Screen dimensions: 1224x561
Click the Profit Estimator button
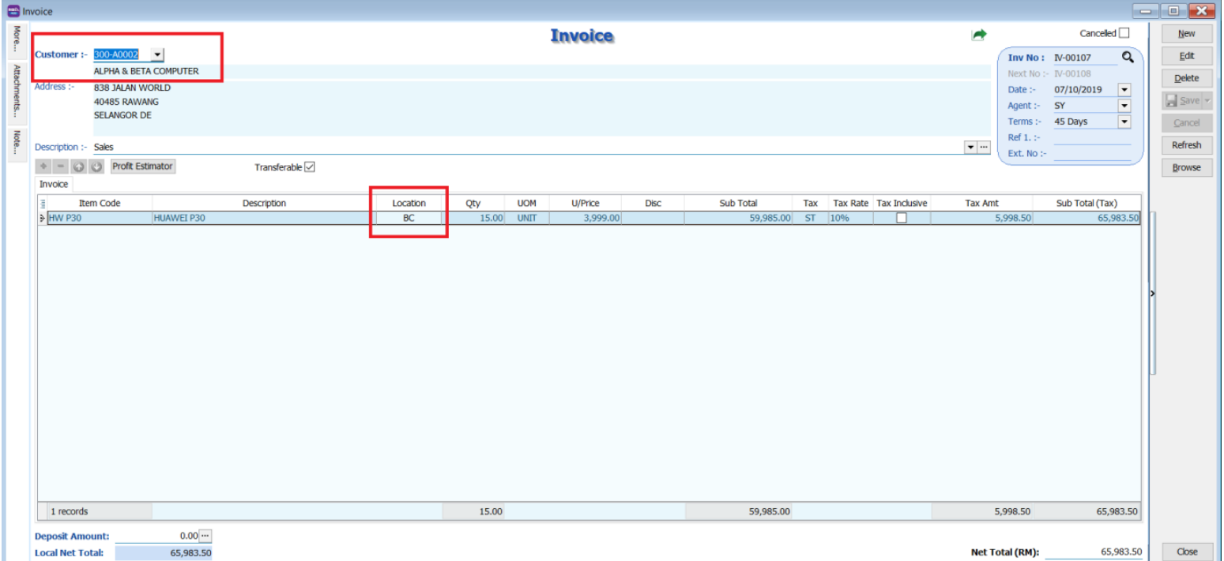pos(142,166)
